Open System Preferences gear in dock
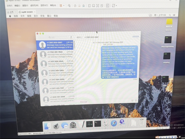 pyautogui.click(x=73, y=125)
